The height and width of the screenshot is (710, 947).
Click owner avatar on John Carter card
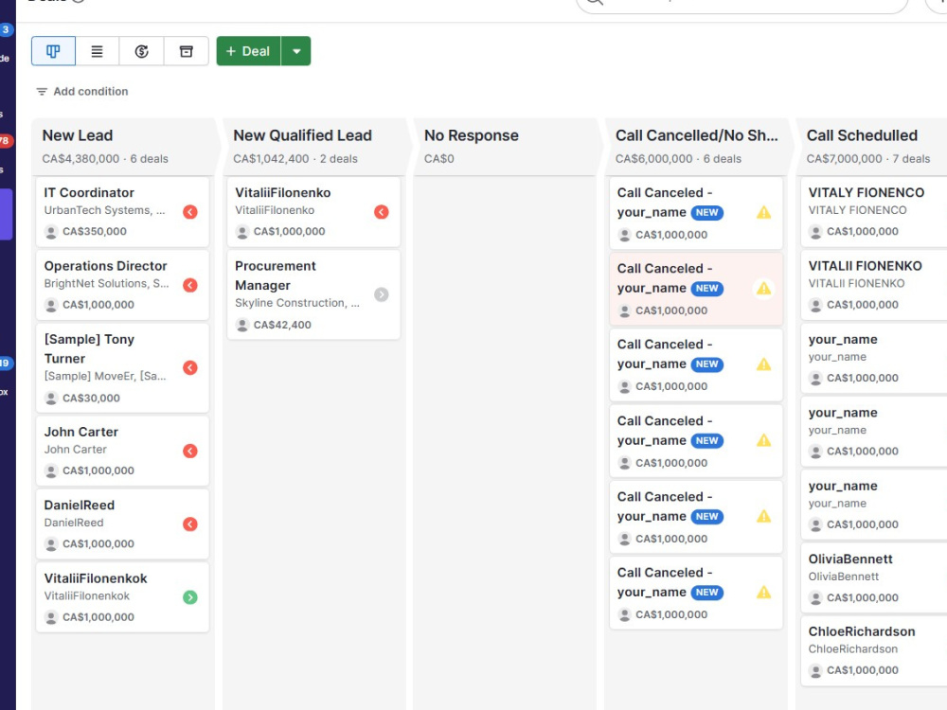click(x=51, y=470)
